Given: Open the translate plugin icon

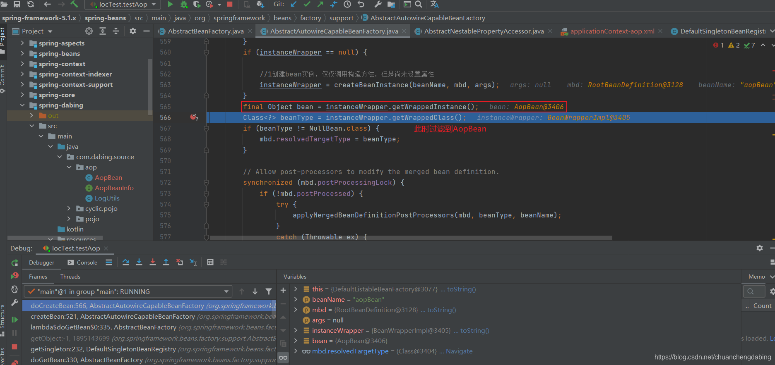Looking at the screenshot, I should click(x=434, y=4).
